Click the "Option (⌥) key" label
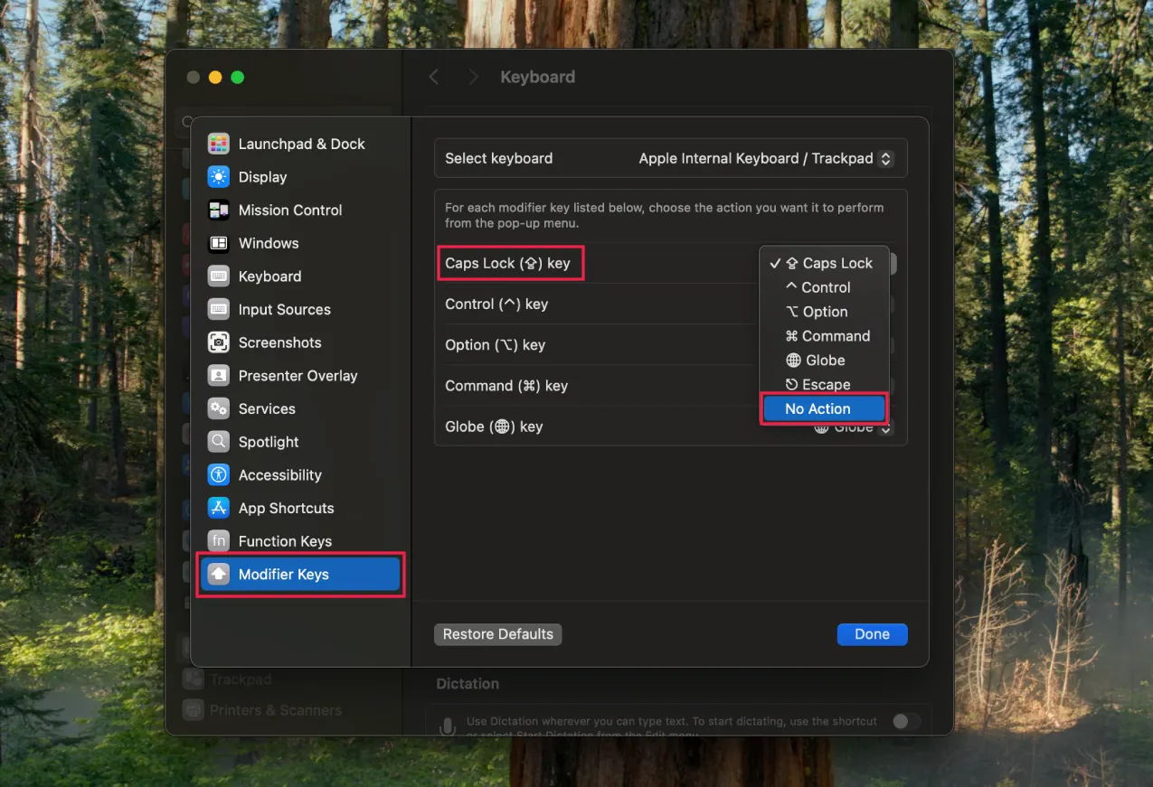This screenshot has width=1153, height=787. pyautogui.click(x=495, y=345)
